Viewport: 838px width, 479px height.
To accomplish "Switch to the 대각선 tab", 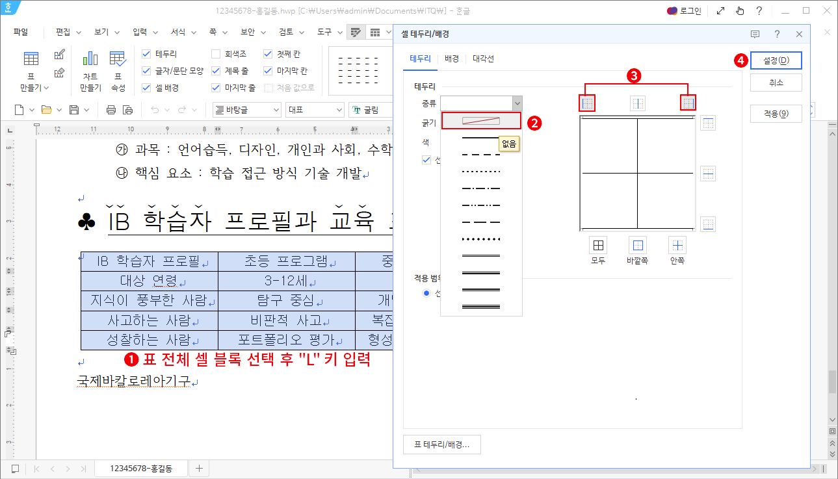I will click(x=484, y=57).
